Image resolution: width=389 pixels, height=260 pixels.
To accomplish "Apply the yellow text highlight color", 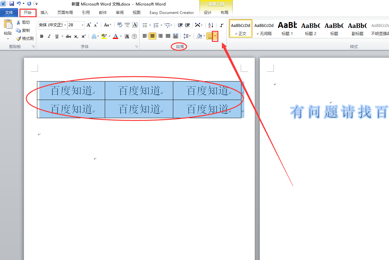I will pos(104,36).
